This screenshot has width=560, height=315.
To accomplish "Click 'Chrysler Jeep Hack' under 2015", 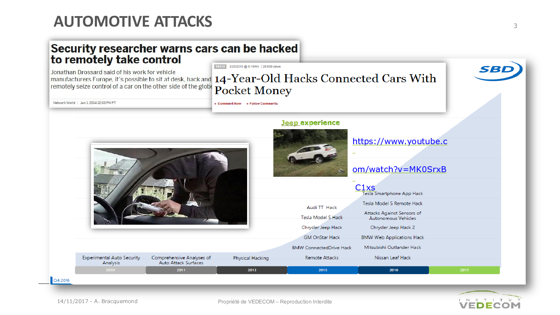I will point(322,227).
